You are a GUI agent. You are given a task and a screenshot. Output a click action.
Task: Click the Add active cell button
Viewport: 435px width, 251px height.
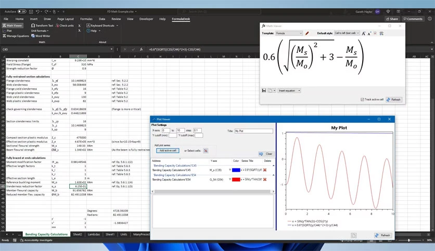click(x=168, y=151)
